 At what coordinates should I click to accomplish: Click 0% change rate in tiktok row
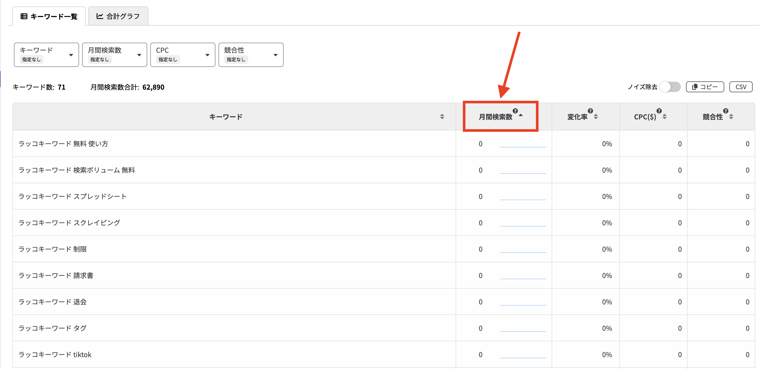[607, 355]
